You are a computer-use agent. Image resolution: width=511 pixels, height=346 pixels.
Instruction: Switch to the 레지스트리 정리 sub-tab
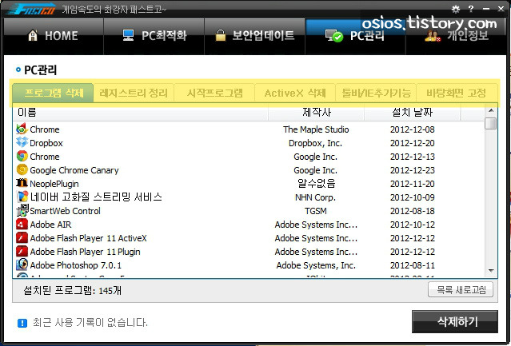pos(134,93)
